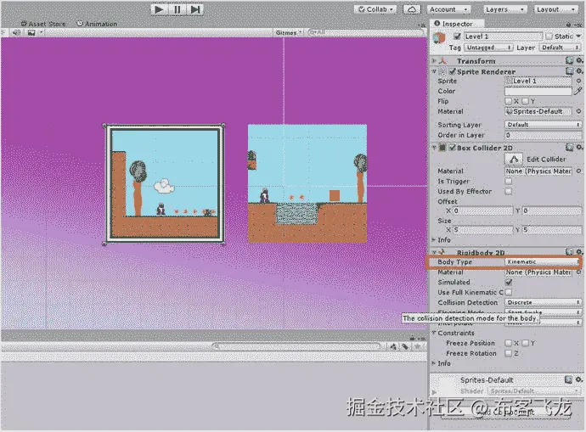Enable the Used By Effector checkbox
Image resolution: width=586 pixels, height=432 pixels.
(x=508, y=191)
